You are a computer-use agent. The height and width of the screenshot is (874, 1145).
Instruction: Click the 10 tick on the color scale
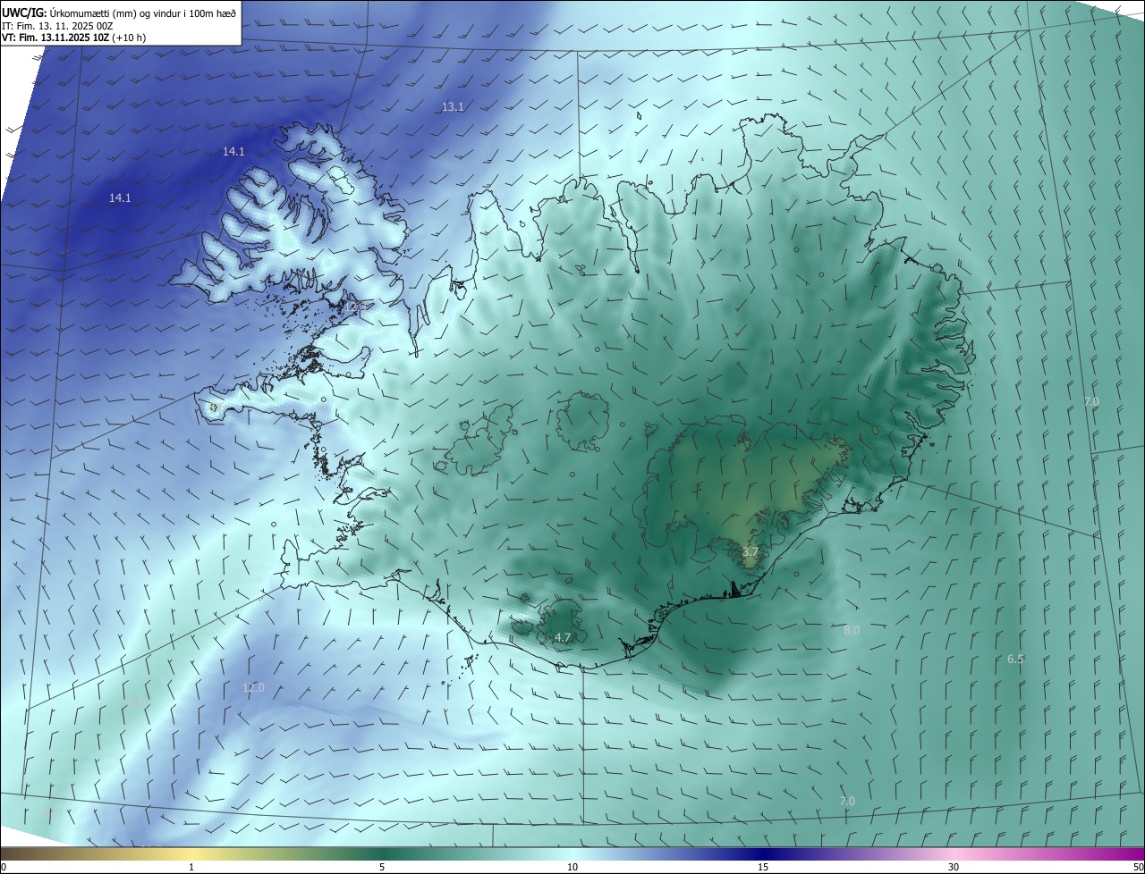pos(572,867)
